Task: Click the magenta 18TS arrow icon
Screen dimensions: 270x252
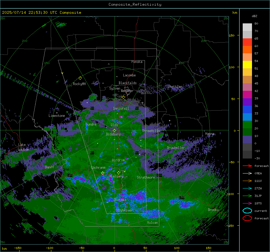Action: click(247, 203)
